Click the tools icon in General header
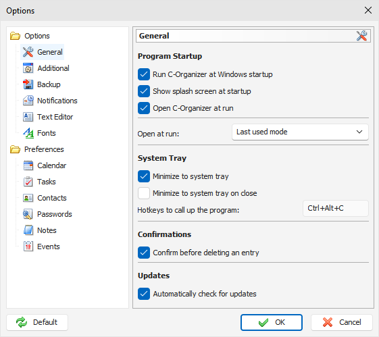 pos(361,36)
